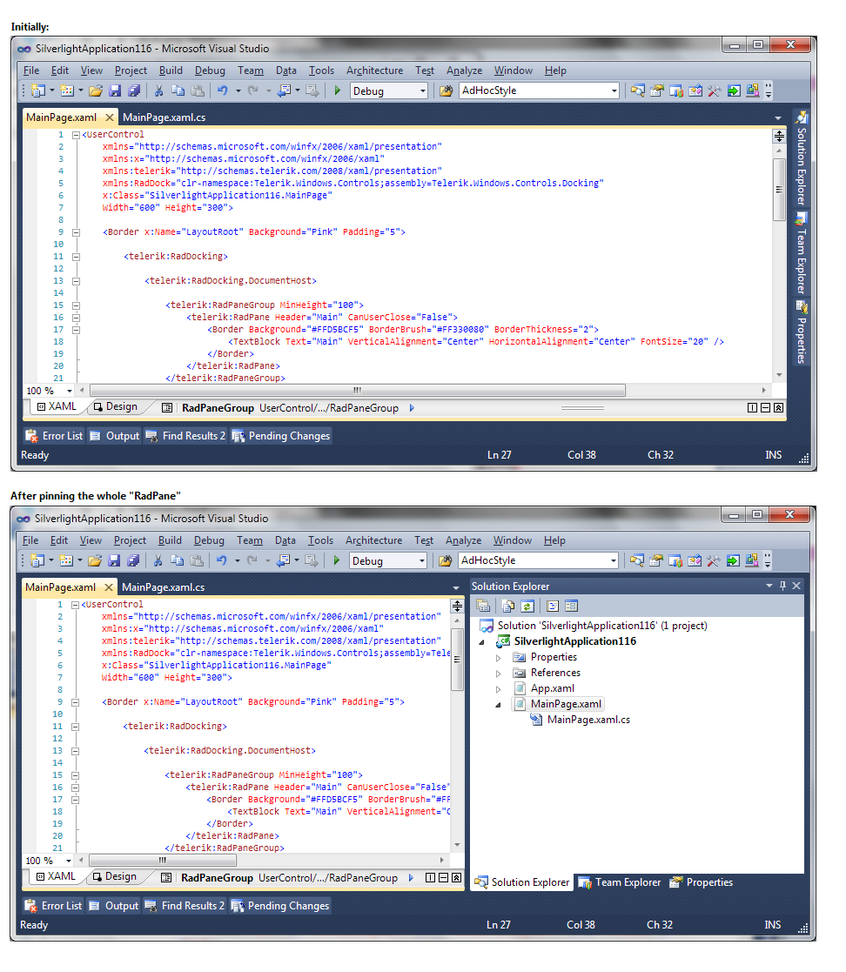Click RadPaneGroup breadcrumb in 'Initially' window
Viewport: 846px width, 972px height.
[x=218, y=408]
